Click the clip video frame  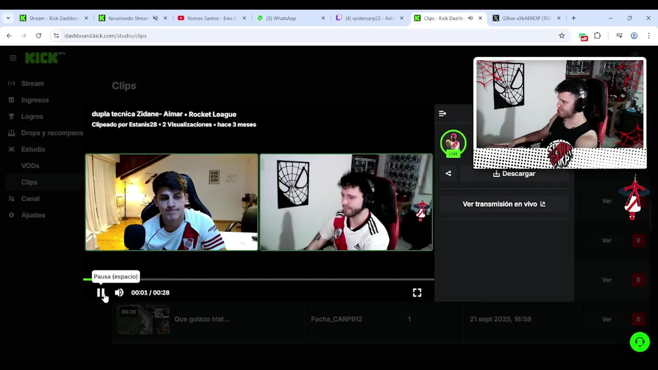coord(259,202)
